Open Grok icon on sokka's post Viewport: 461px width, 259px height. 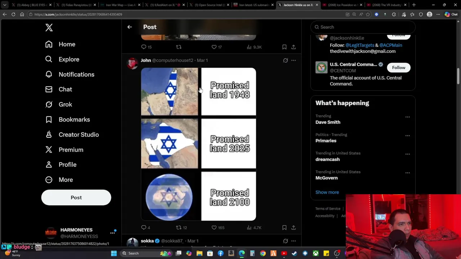285,241
